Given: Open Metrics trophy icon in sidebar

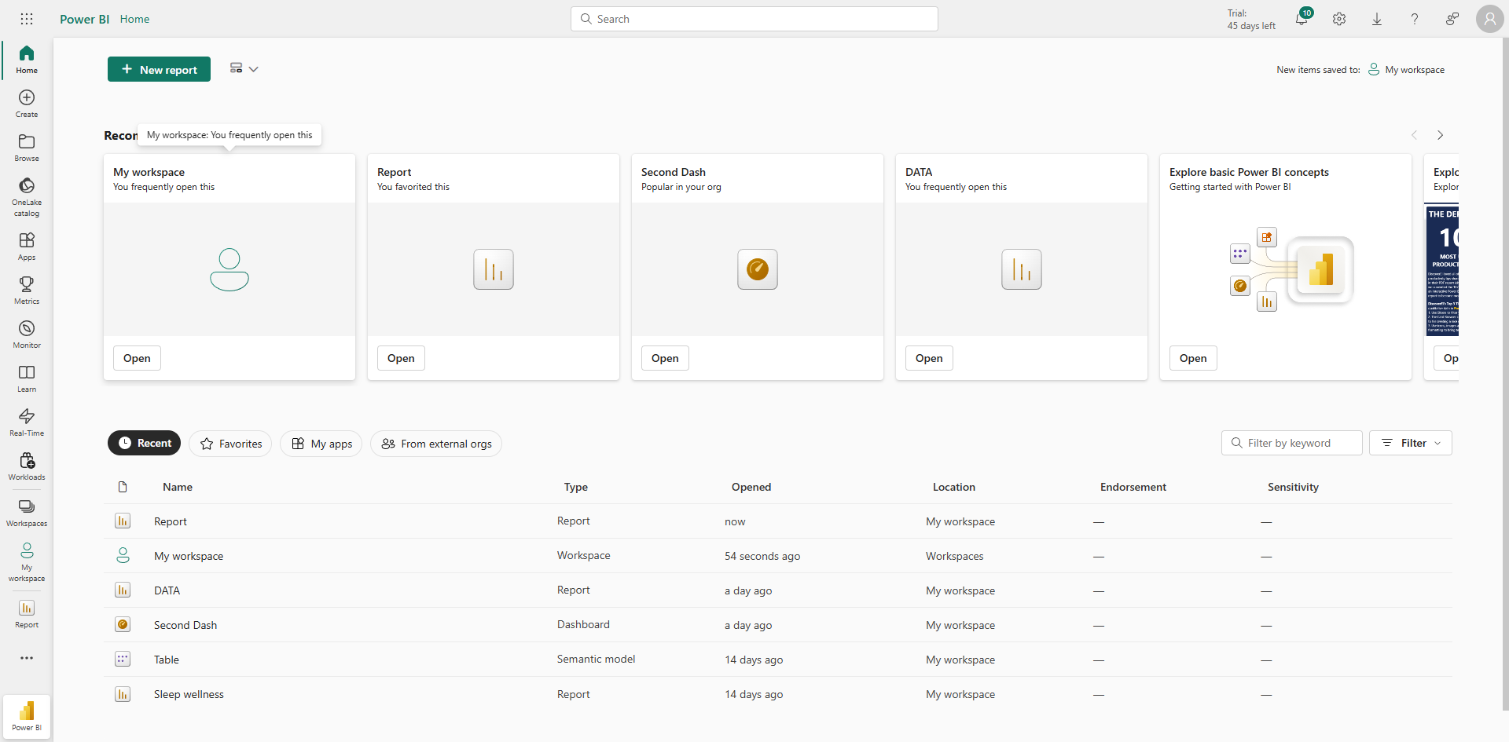Looking at the screenshot, I should click(27, 291).
